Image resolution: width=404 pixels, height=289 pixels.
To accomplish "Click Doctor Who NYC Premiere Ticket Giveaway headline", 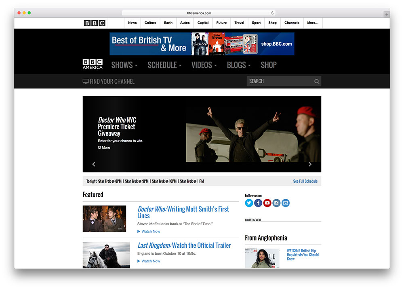I will click(x=117, y=127).
